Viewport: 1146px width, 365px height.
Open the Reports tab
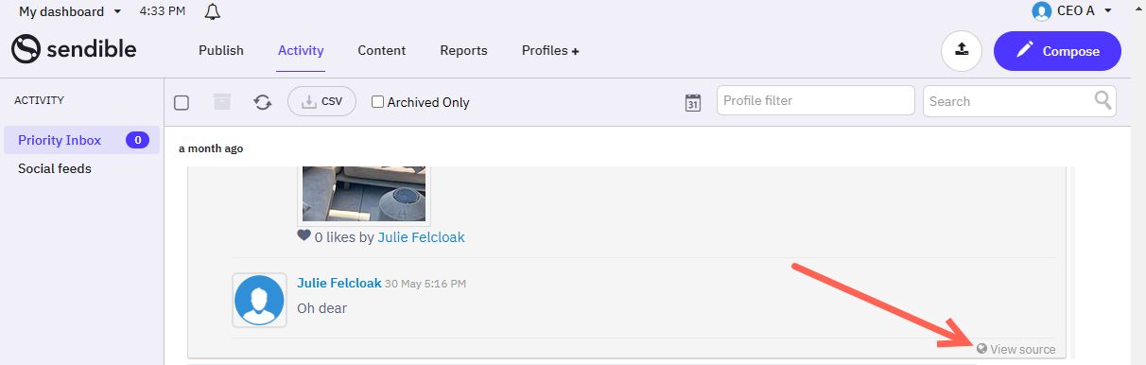coord(463,51)
